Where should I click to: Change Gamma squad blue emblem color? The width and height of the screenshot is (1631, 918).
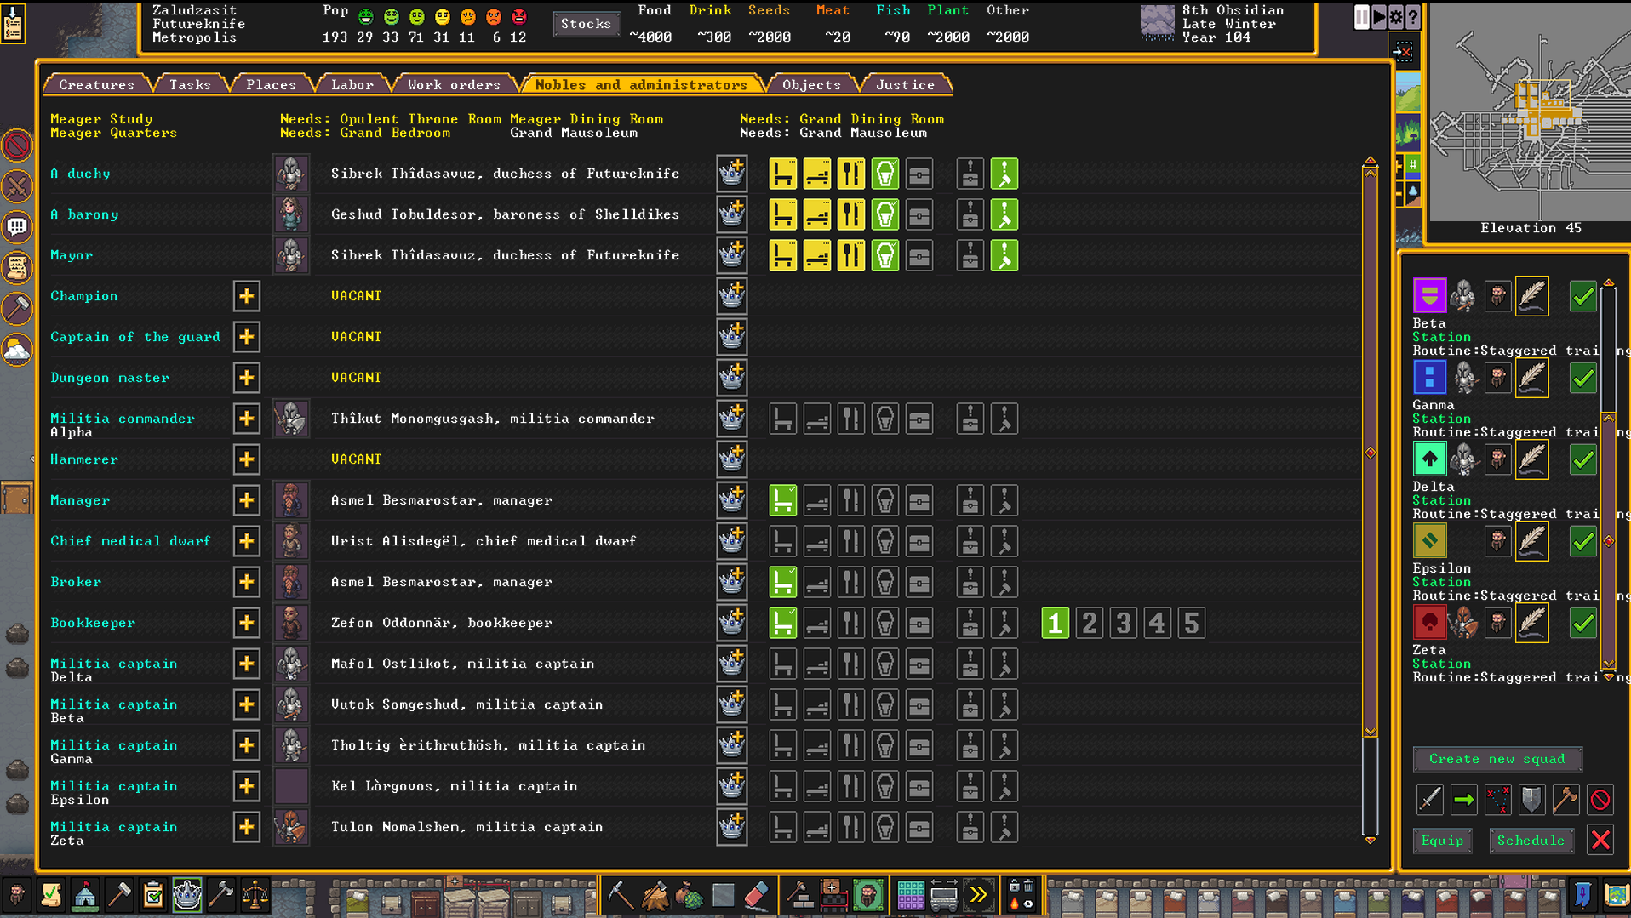[x=1429, y=377]
